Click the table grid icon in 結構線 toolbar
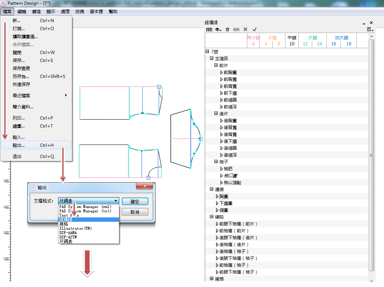 pos(209,29)
